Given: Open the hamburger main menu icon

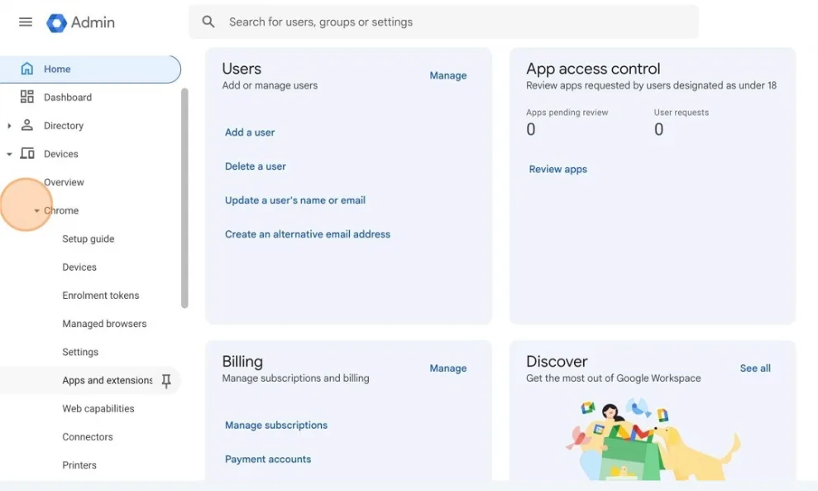Looking at the screenshot, I should click(x=26, y=22).
